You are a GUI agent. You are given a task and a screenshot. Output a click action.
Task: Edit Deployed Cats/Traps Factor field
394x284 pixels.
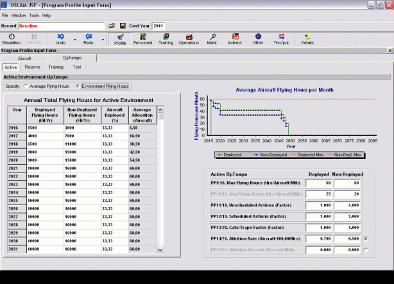click(319, 228)
